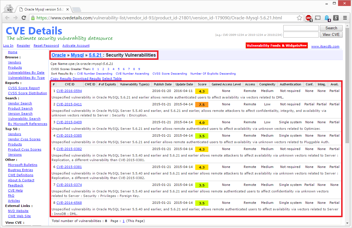
Task: Click the browser forward arrow
Action: 16,18
